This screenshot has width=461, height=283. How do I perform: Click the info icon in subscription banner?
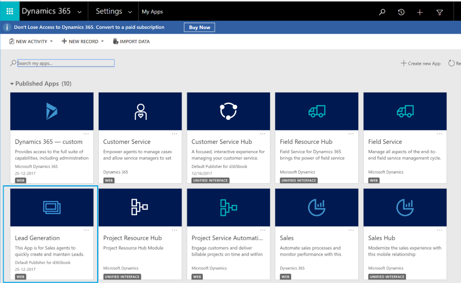pyautogui.click(x=7, y=27)
